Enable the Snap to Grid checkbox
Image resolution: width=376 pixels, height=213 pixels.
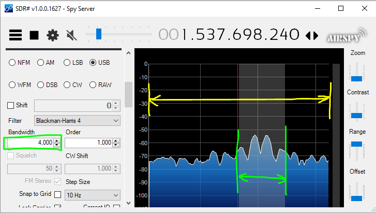pyautogui.click(x=57, y=194)
